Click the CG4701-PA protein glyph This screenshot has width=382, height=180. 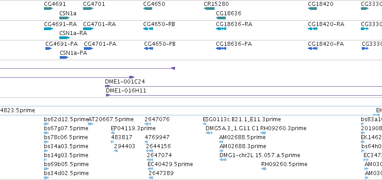coord(88,48)
